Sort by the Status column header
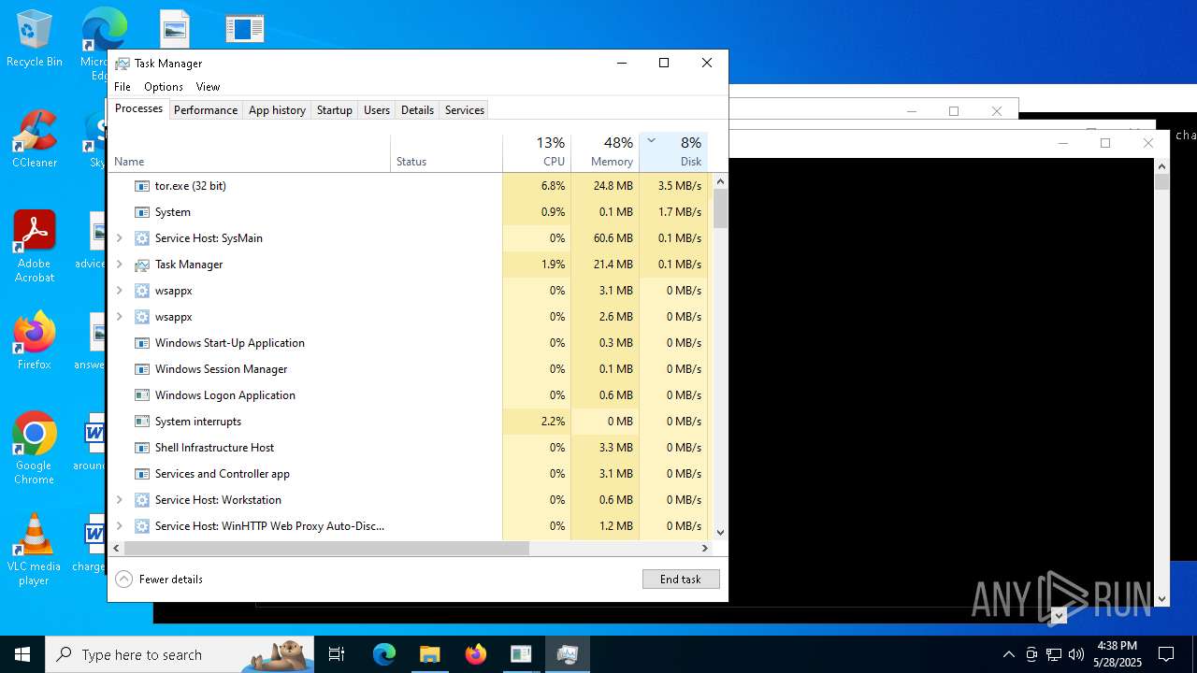The width and height of the screenshot is (1197, 673). coord(446,153)
